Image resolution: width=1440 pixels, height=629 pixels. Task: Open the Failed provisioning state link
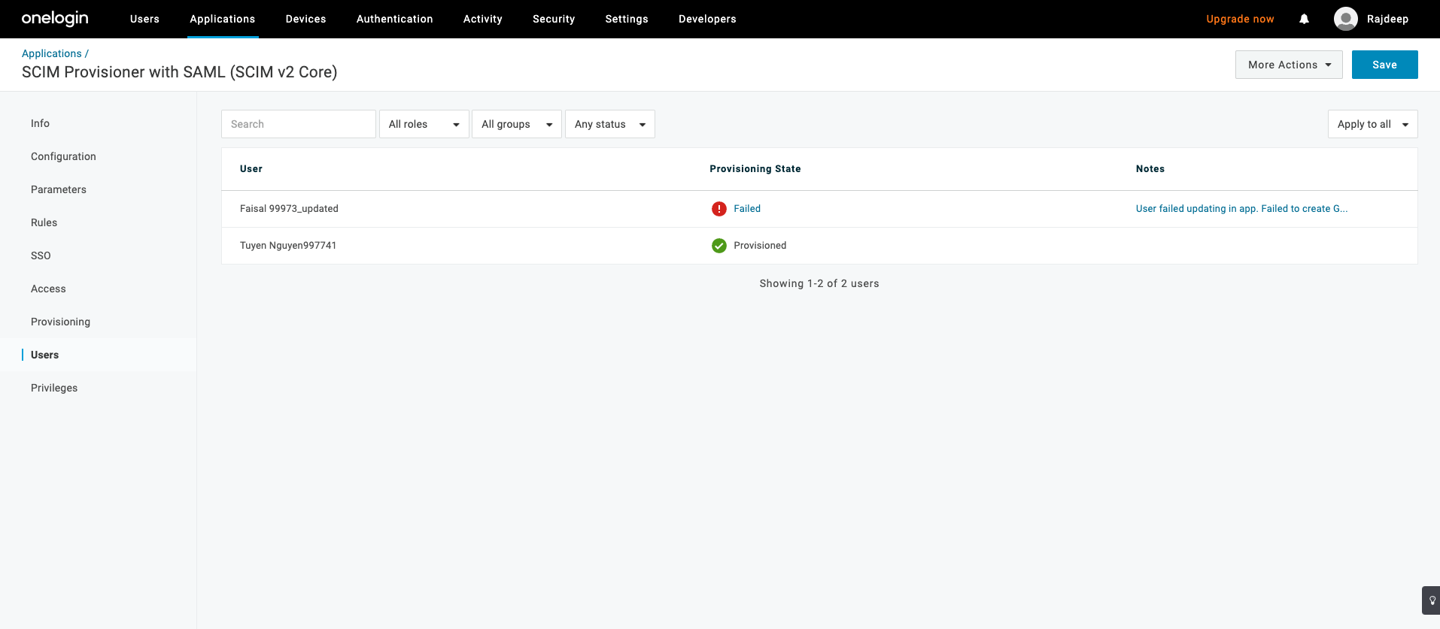click(x=746, y=209)
